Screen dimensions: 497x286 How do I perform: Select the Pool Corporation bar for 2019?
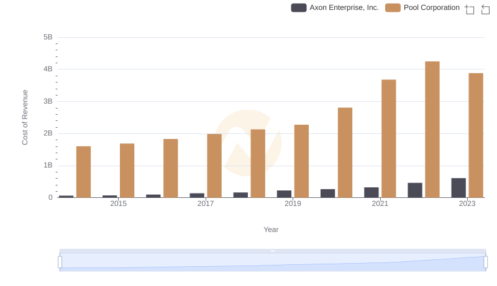301,161
